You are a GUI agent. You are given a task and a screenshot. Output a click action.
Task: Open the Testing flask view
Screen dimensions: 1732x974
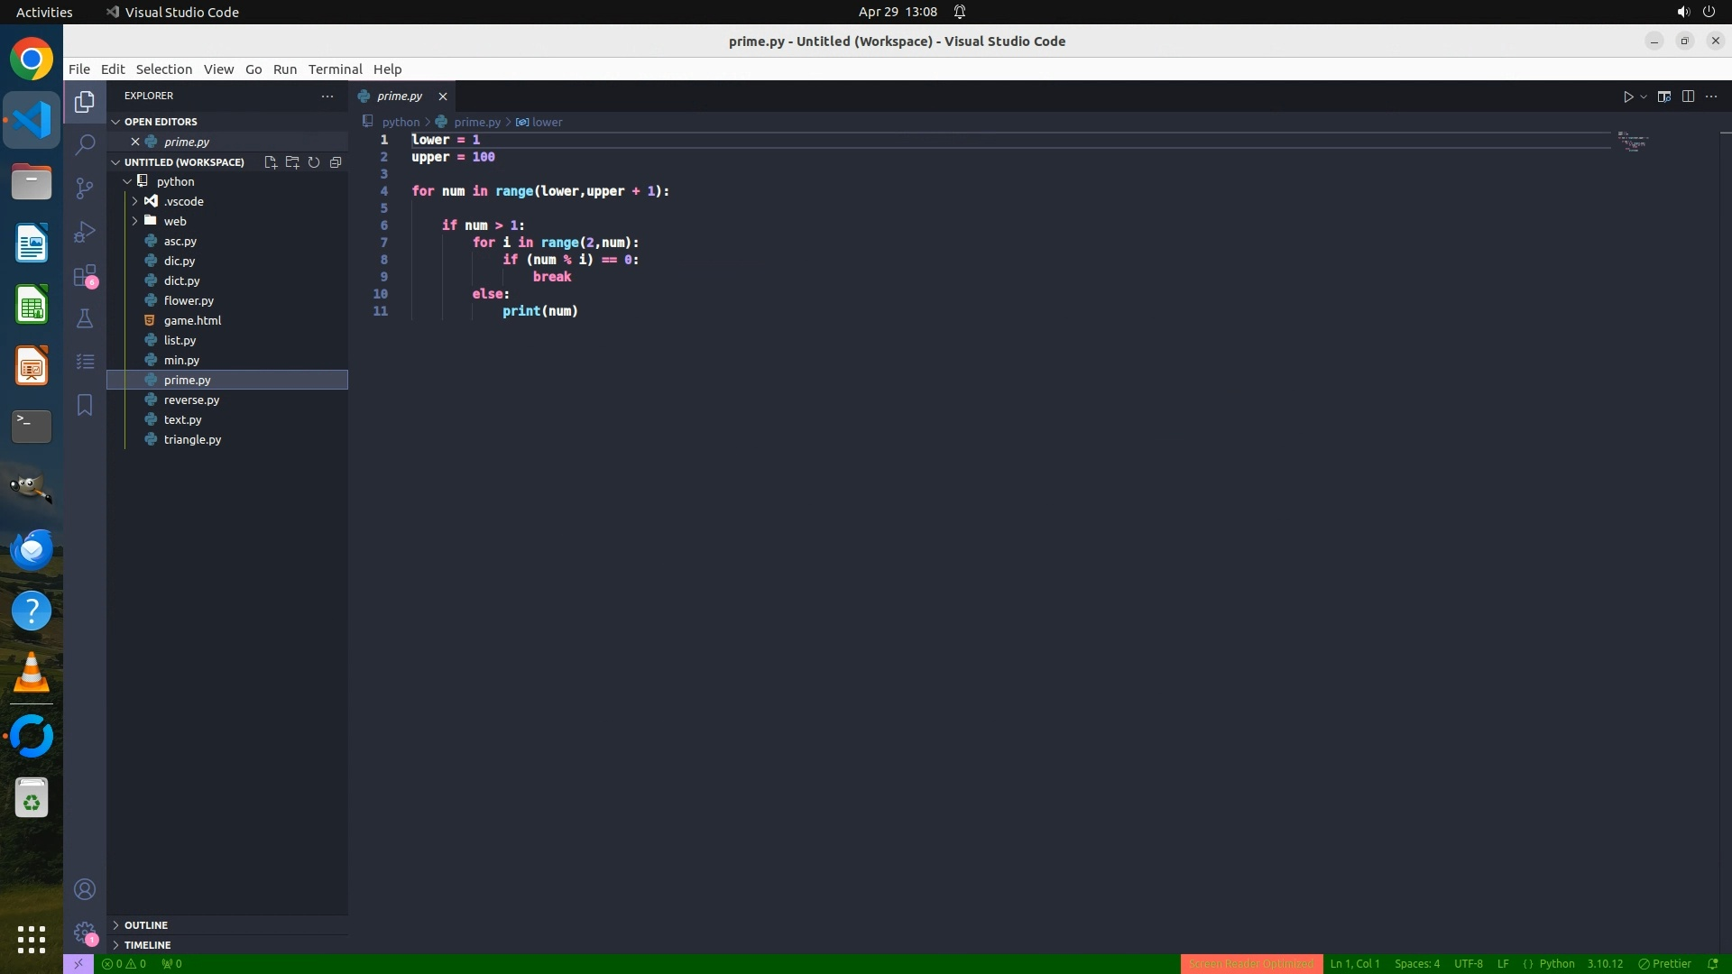pos(85,318)
